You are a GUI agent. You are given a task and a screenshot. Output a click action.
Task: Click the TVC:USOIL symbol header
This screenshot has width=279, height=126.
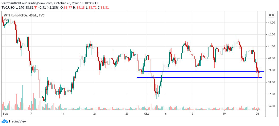10,8
